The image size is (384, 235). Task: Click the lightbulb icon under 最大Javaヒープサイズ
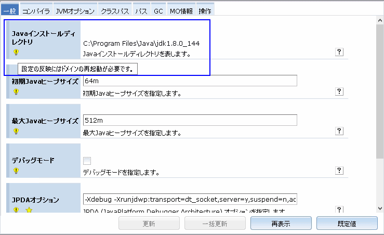pyautogui.click(x=16, y=132)
